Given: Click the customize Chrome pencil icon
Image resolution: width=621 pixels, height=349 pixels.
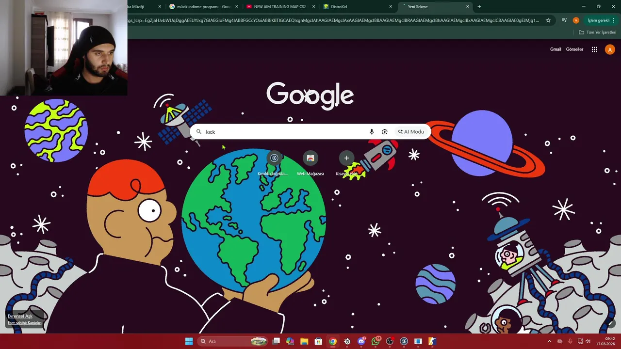Looking at the screenshot, I should (611, 323).
